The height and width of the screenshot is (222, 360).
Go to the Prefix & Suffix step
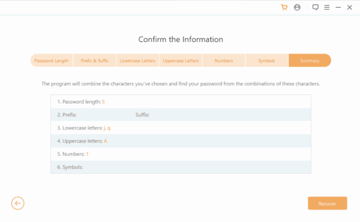tap(95, 61)
